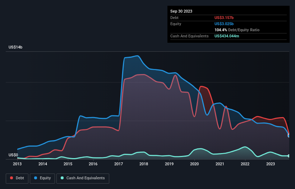Viewport: 295px width, 189px height.
Task: Select the 2014 x-axis label
Action: (x=43, y=164)
